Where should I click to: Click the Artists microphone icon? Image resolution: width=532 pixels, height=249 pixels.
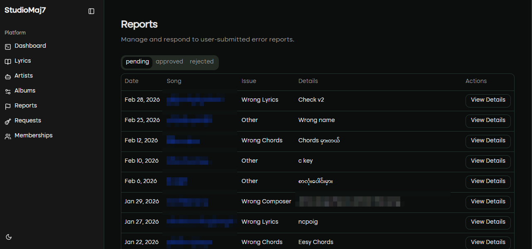coord(7,76)
